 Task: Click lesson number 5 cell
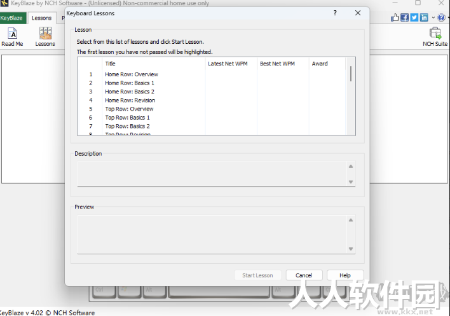point(91,109)
